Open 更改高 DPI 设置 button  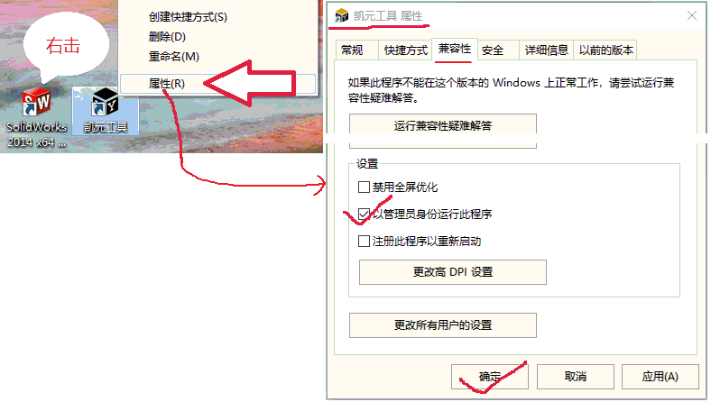click(453, 272)
